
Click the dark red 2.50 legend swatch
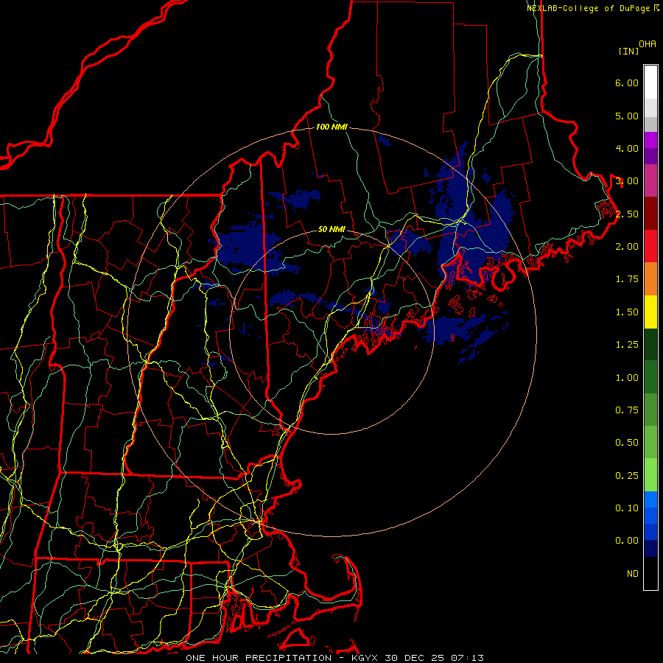coord(650,214)
